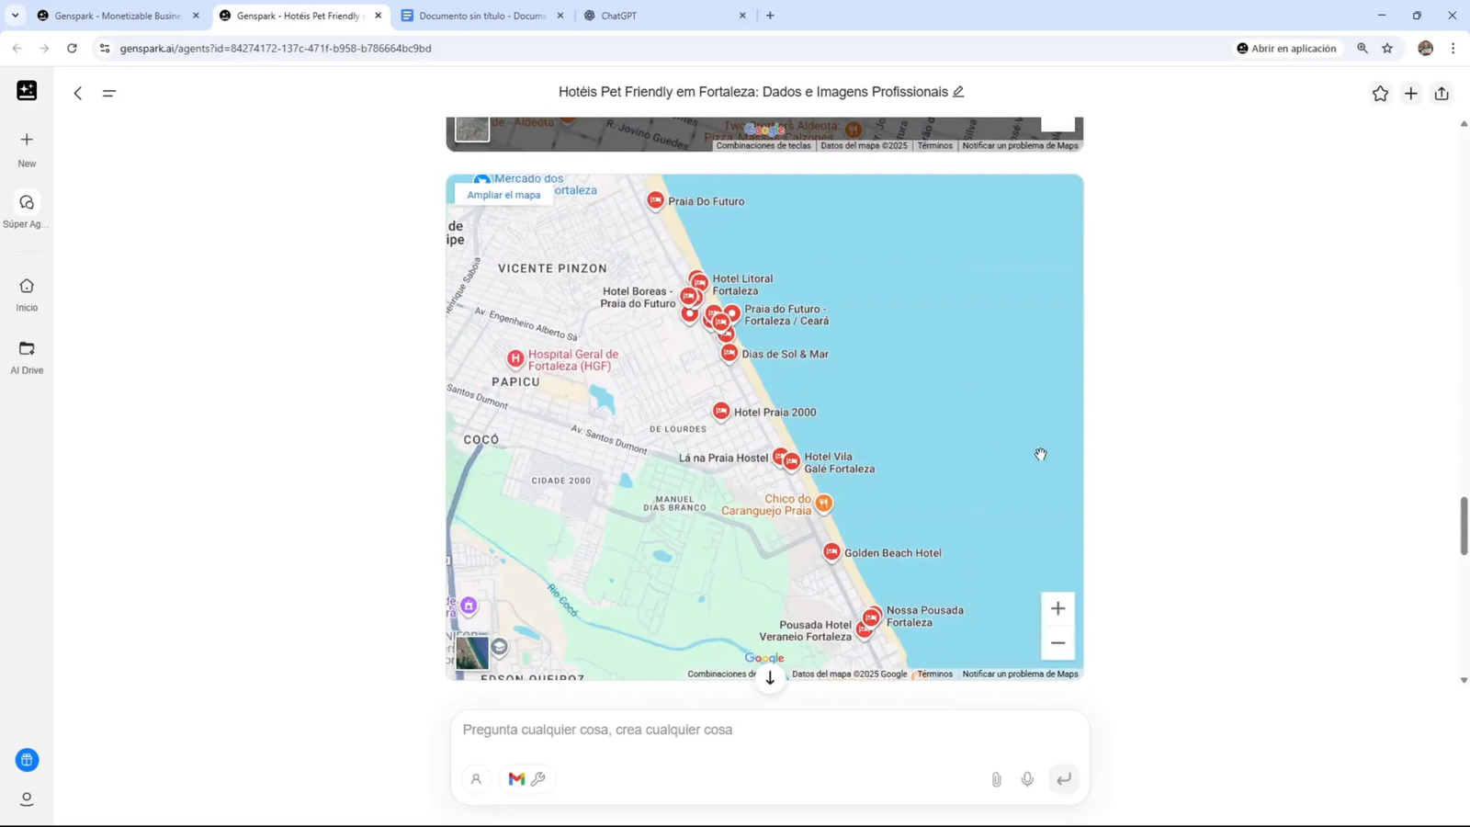Click the address bar URL

click(276, 48)
